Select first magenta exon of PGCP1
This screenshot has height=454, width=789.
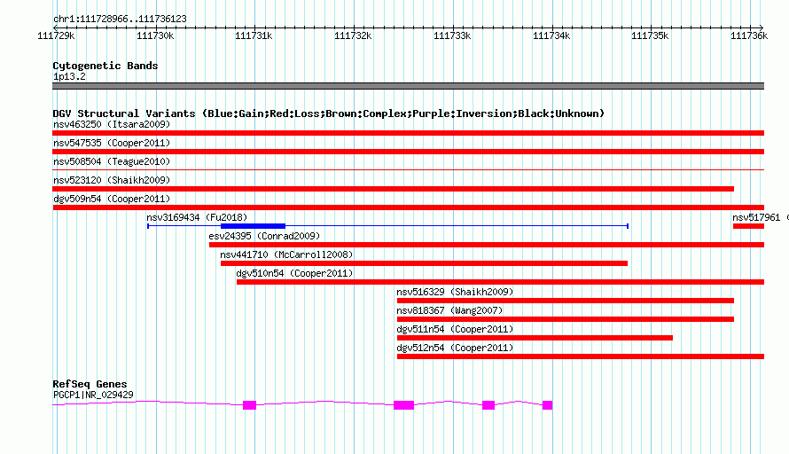250,405
